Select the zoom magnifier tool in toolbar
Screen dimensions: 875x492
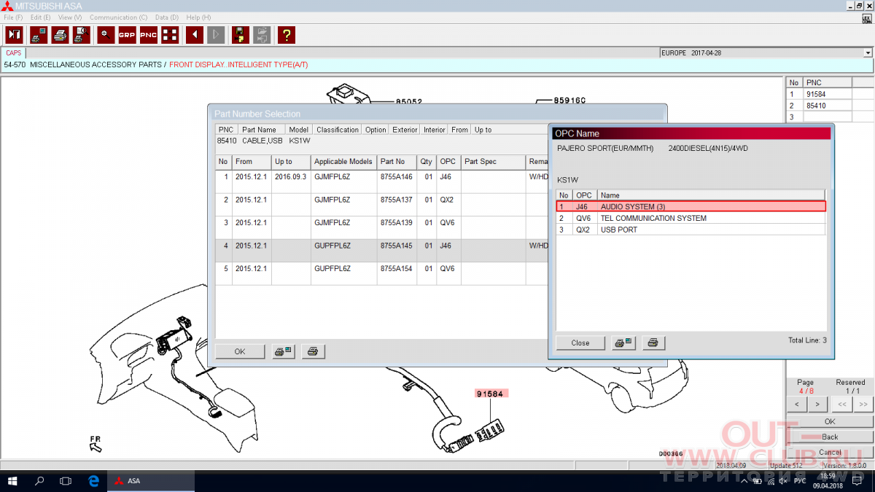pos(106,34)
